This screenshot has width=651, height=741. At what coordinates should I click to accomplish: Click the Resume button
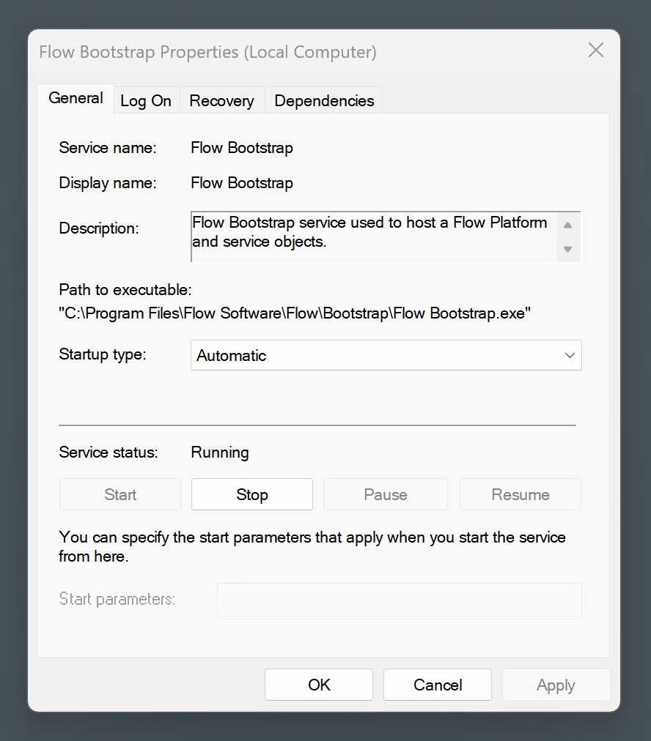click(x=520, y=494)
